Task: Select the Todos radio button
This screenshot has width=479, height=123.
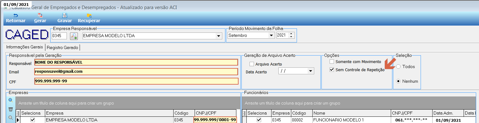Action: point(398,66)
